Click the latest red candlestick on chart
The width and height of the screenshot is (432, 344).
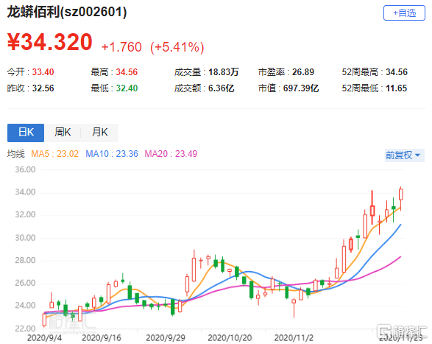401,194
